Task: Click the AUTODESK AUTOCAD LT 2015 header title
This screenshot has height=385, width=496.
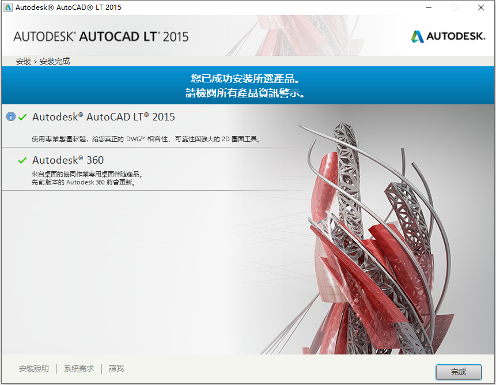Action: tap(101, 37)
